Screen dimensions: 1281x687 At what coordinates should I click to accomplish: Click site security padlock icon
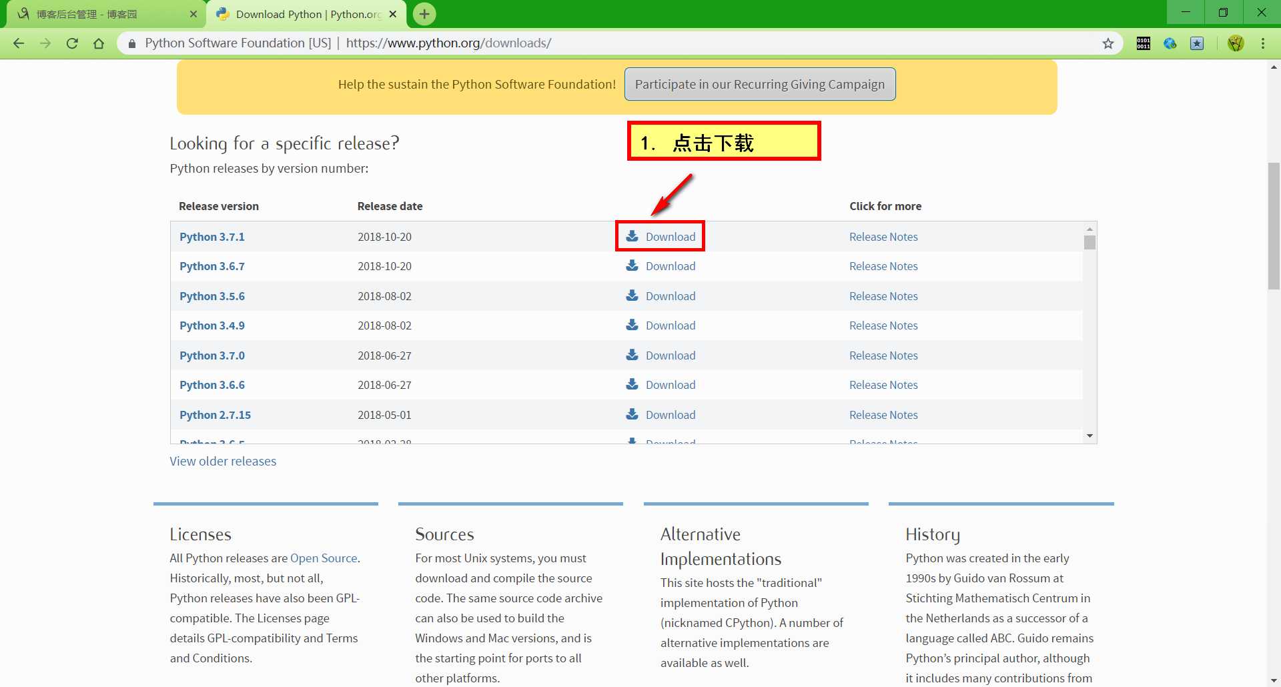tap(132, 43)
